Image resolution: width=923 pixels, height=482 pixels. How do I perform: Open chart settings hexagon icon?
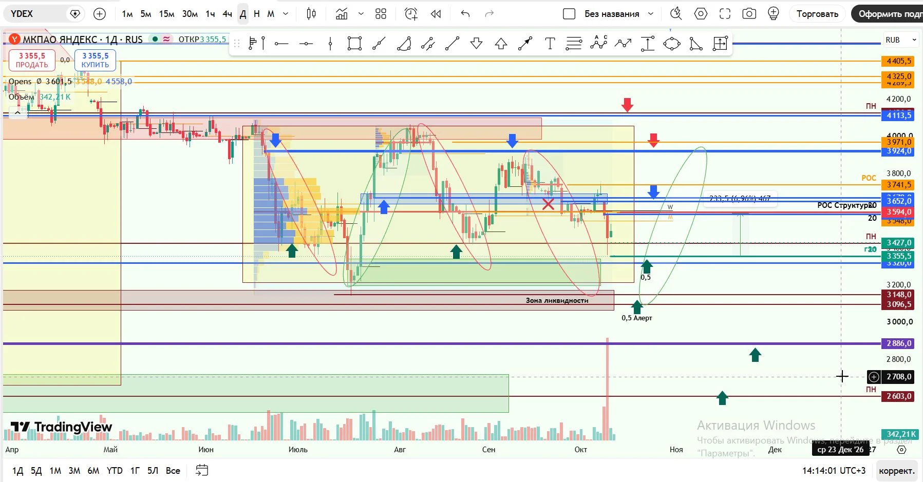click(701, 14)
